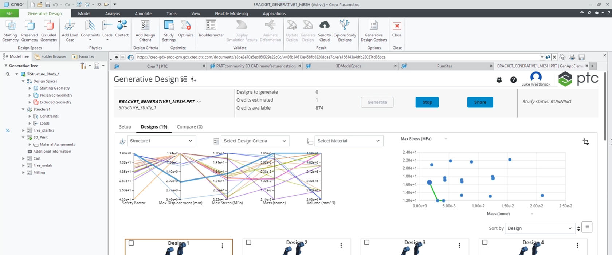Refresh the embedded browser page
Screen dimensions: 612x255
(x=548, y=57)
